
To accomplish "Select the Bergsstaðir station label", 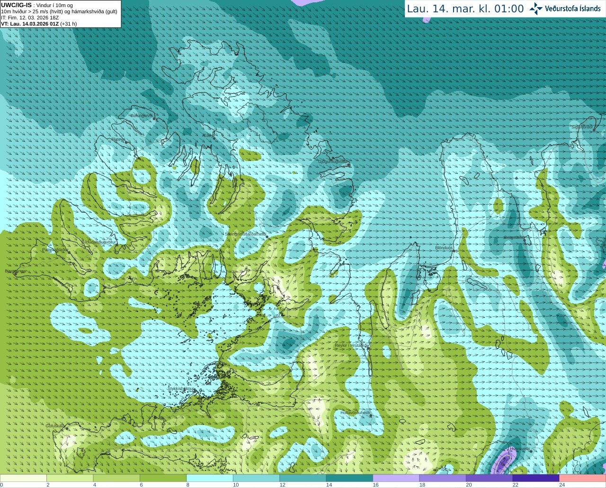I will [514, 237].
